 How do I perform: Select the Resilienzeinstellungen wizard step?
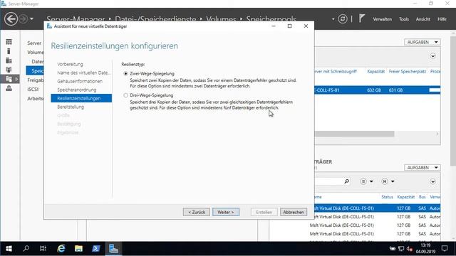81,98
